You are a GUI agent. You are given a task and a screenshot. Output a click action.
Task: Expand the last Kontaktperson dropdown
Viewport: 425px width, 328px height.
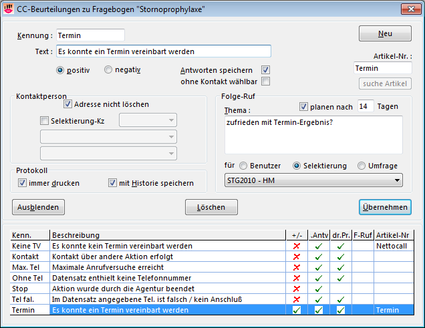(x=172, y=153)
